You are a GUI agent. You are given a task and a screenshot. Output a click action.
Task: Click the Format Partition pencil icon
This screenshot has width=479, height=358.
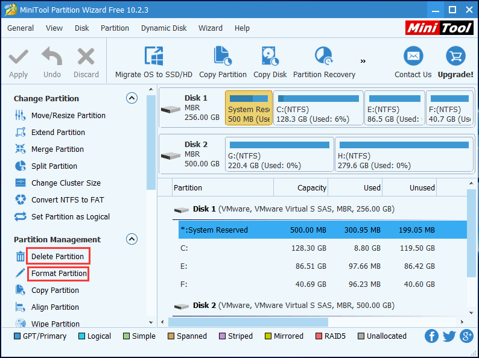pos(20,273)
